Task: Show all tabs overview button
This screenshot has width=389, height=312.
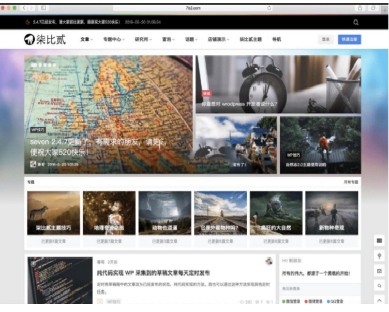Action: (373, 8)
